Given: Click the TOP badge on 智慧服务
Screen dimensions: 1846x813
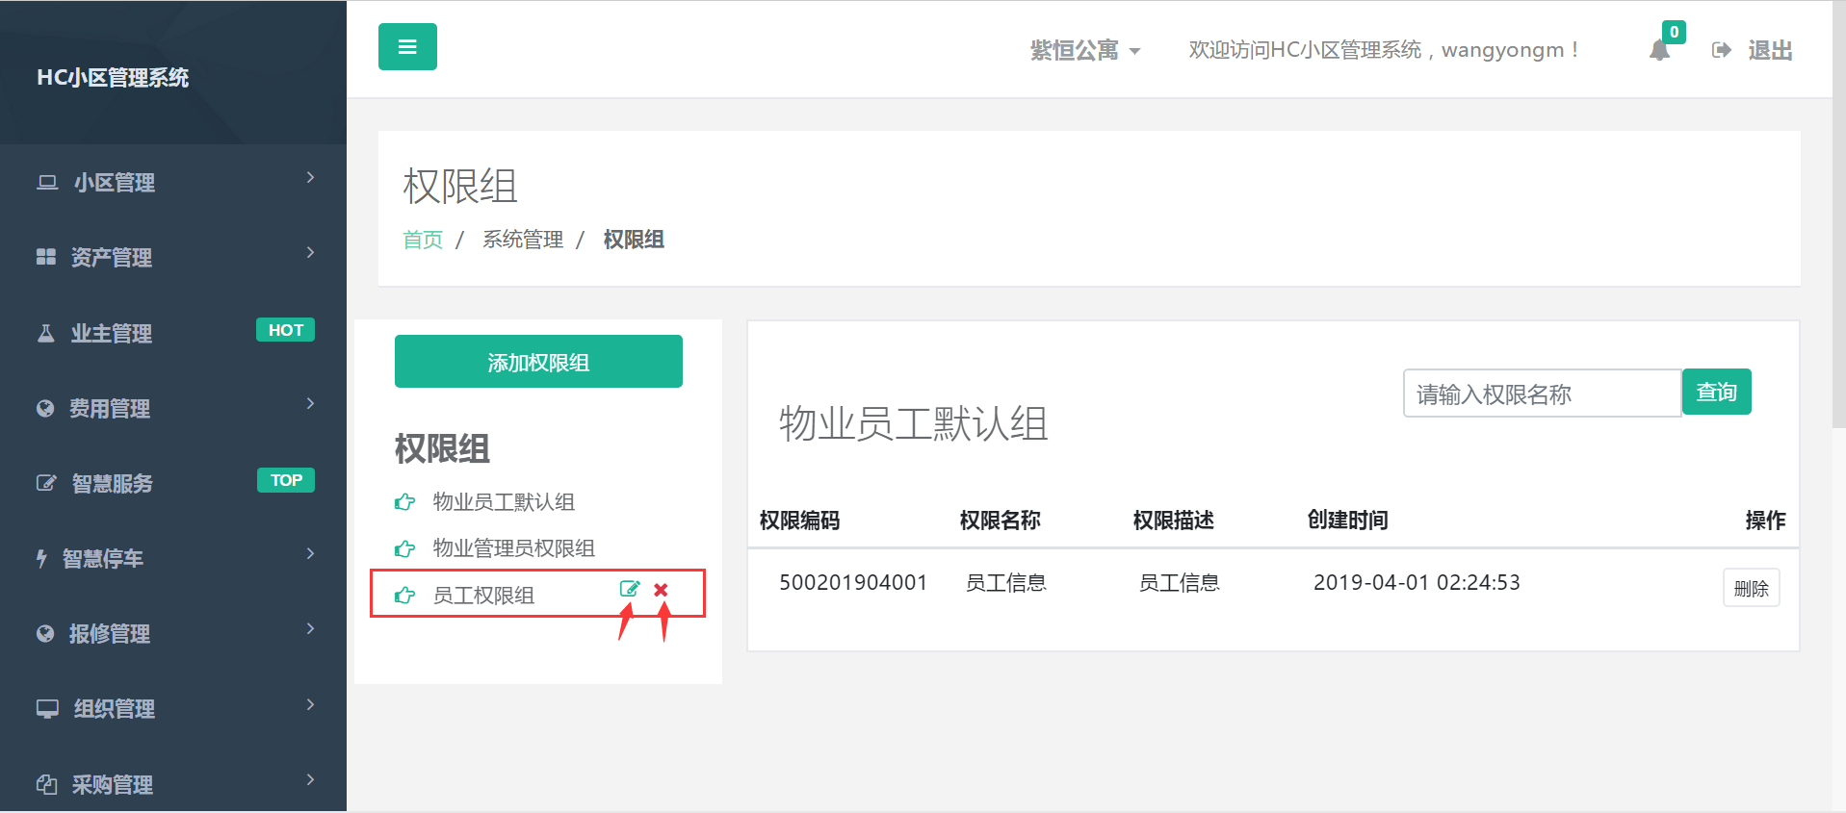Looking at the screenshot, I should pyautogui.click(x=286, y=480).
